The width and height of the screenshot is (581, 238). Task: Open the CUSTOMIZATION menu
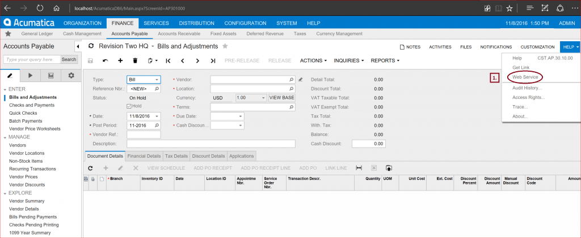pos(538,47)
